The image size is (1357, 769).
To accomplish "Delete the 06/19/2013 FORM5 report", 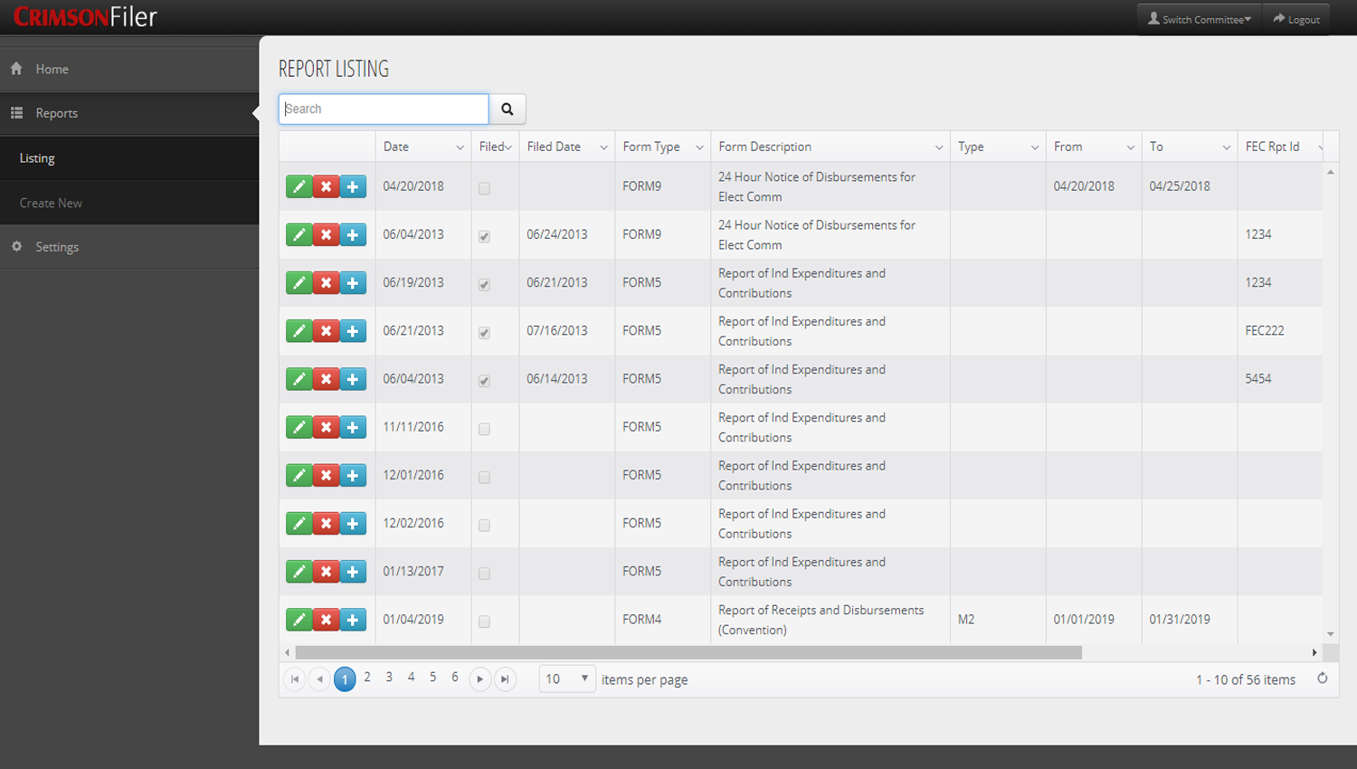I will 326,282.
